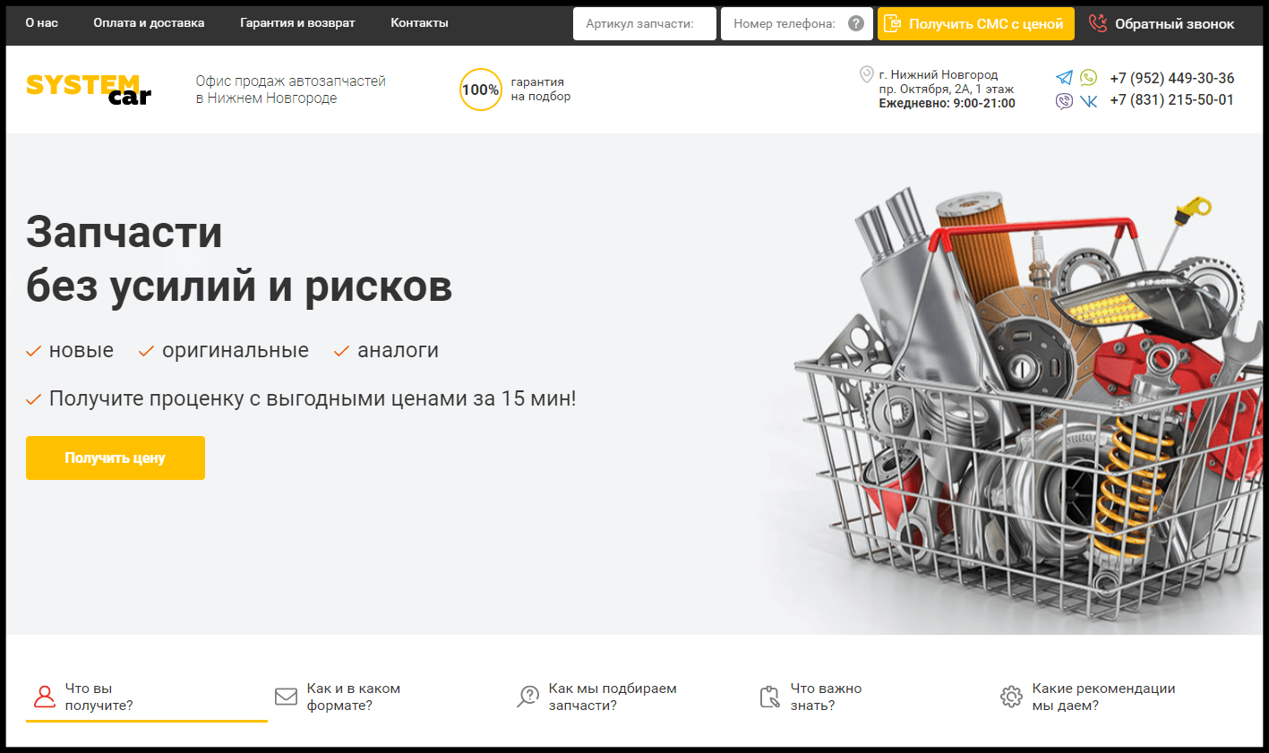This screenshot has height=753, width=1269.
Task: Click the question mark help icon
Action: [856, 23]
